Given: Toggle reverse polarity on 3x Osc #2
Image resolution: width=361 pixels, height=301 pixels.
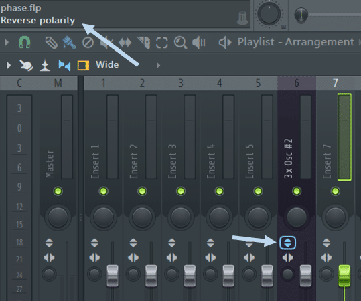Looking at the screenshot, I should [287, 243].
